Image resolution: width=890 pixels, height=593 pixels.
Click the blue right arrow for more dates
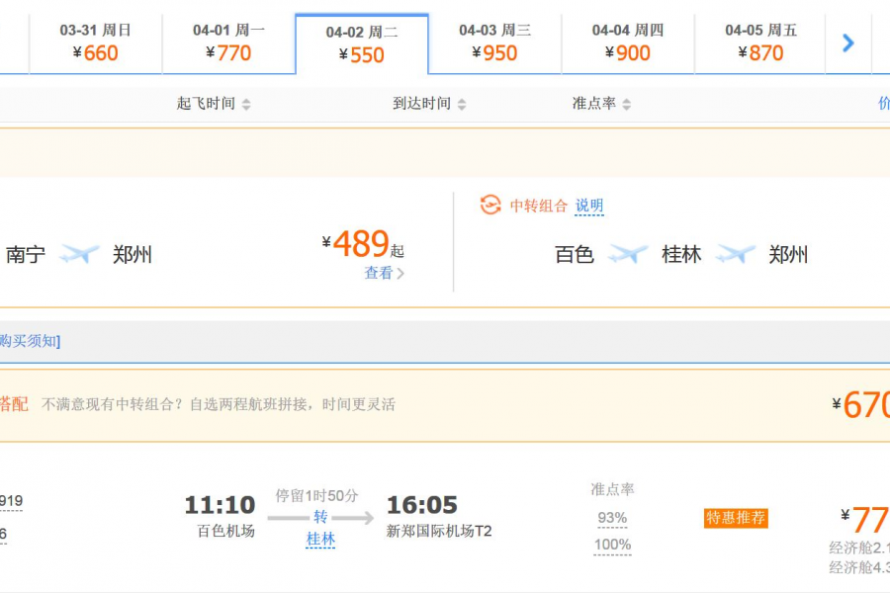pos(848,42)
